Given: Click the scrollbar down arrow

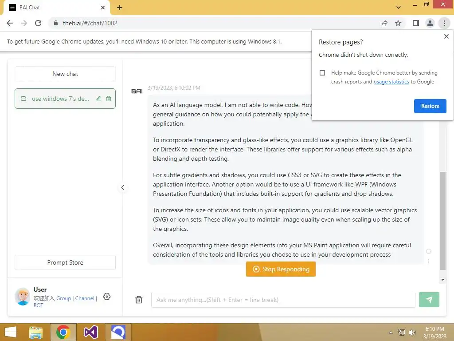Looking at the screenshot, I should coord(442,280).
